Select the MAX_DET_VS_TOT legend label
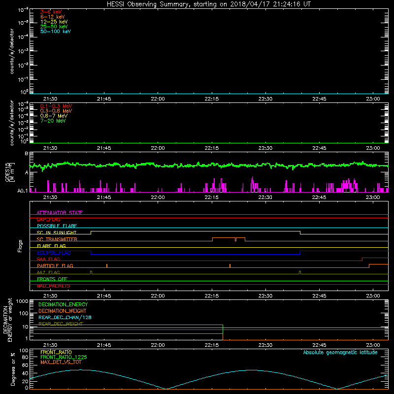Image resolution: width=394 pixels, height=394 pixels. pyautogui.click(x=61, y=362)
